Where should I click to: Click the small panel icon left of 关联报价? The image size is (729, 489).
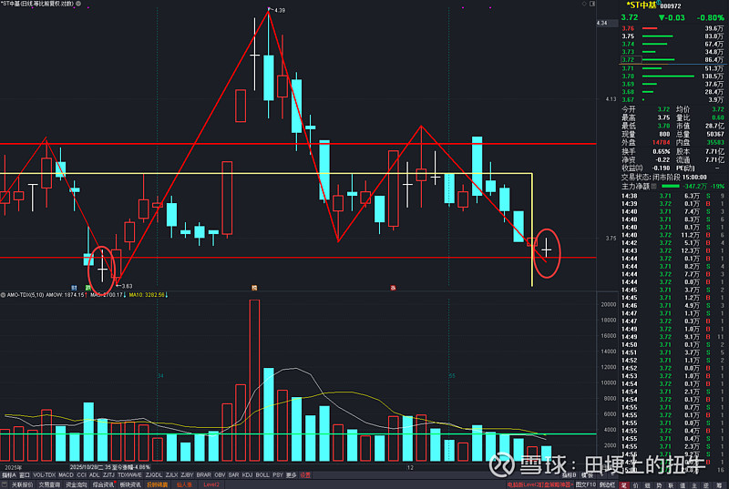click(5, 484)
